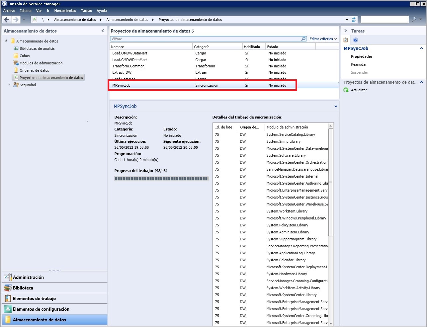The height and width of the screenshot is (327, 427).
Task: Click the job progress bar
Action: pos(161,179)
